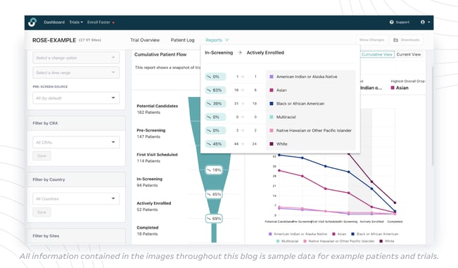Click the 18% drop-off badge on funnel

pyautogui.click(x=214, y=170)
